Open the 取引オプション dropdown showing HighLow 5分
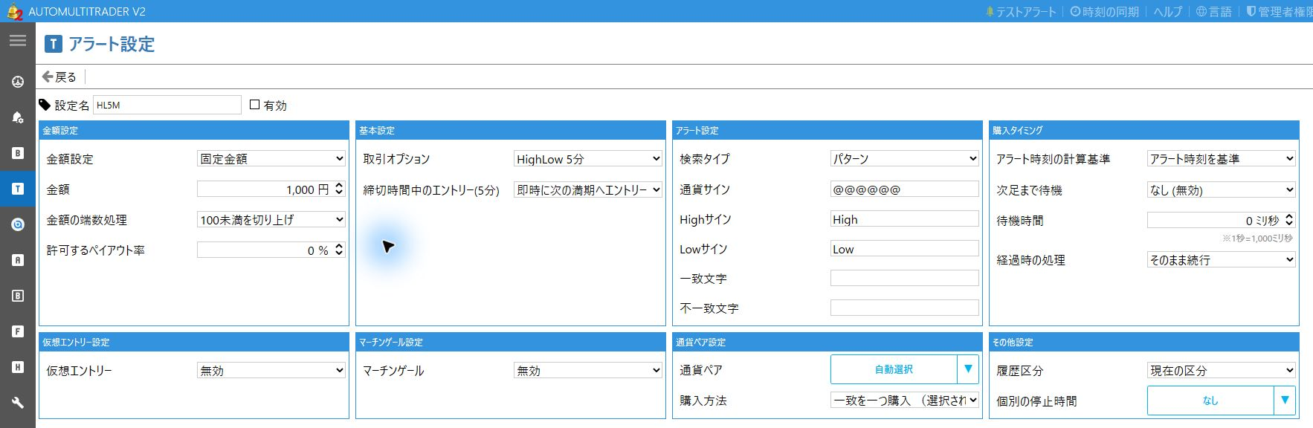Image resolution: width=1313 pixels, height=428 pixels. click(x=588, y=158)
